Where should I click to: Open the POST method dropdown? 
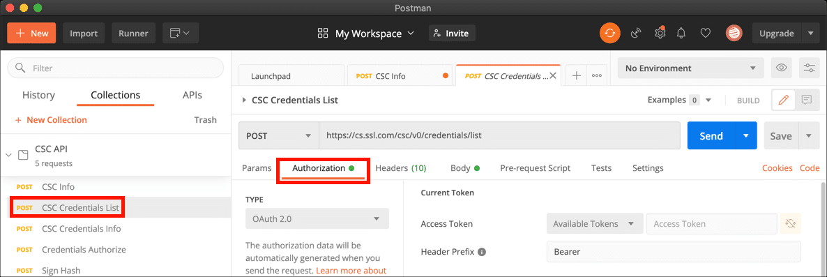[x=278, y=135]
